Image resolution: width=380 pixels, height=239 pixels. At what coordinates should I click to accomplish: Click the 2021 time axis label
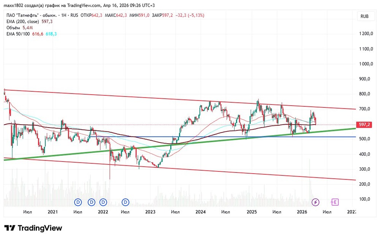click(52, 212)
